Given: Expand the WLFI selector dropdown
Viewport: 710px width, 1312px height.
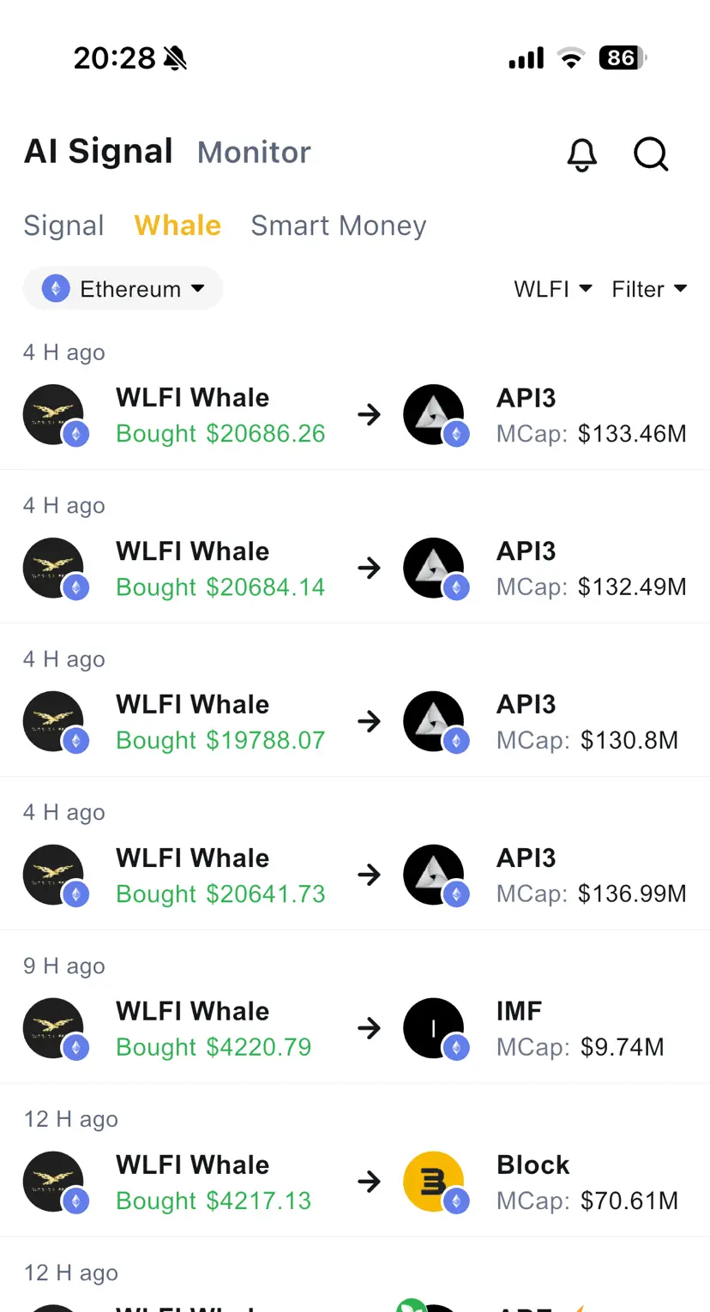Looking at the screenshot, I should (x=553, y=289).
